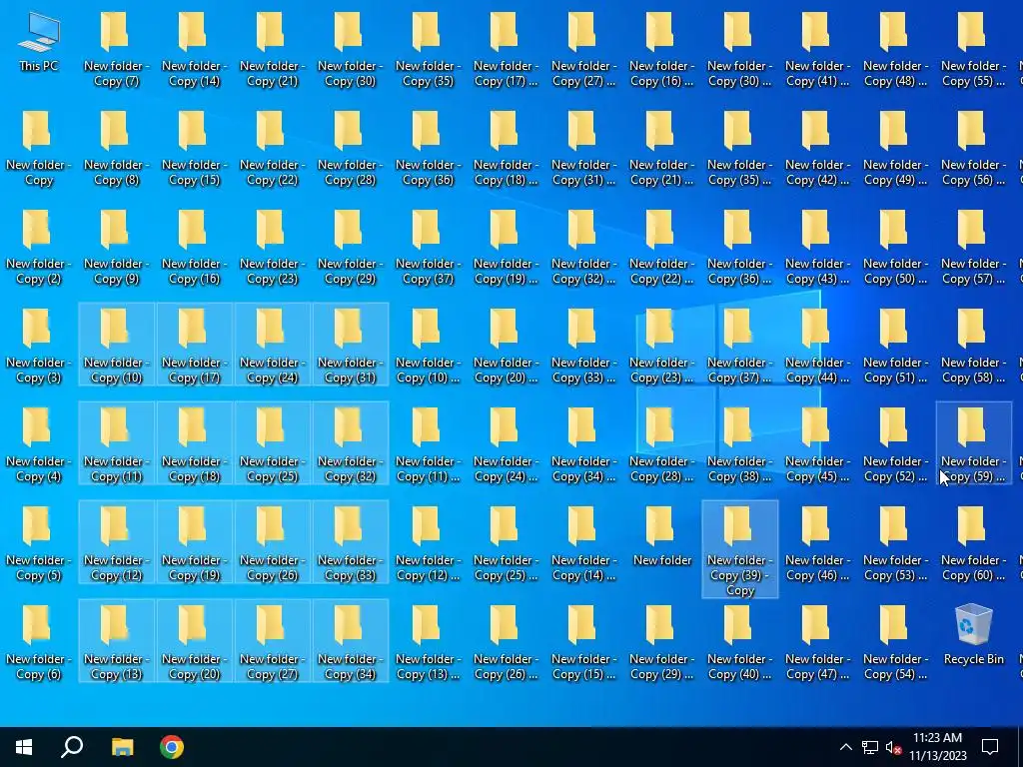The image size is (1023, 767).
Task: Show hidden system tray icons
Action: 845,747
